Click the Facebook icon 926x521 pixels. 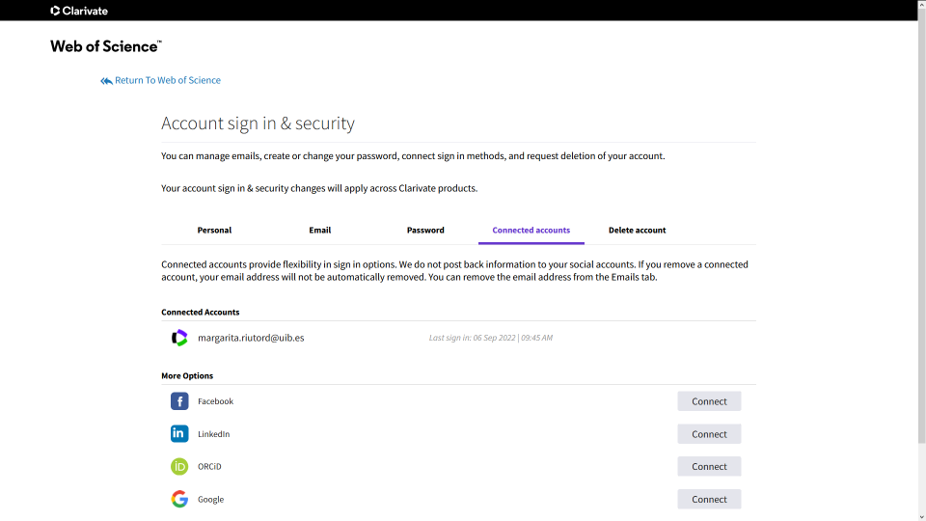[179, 401]
